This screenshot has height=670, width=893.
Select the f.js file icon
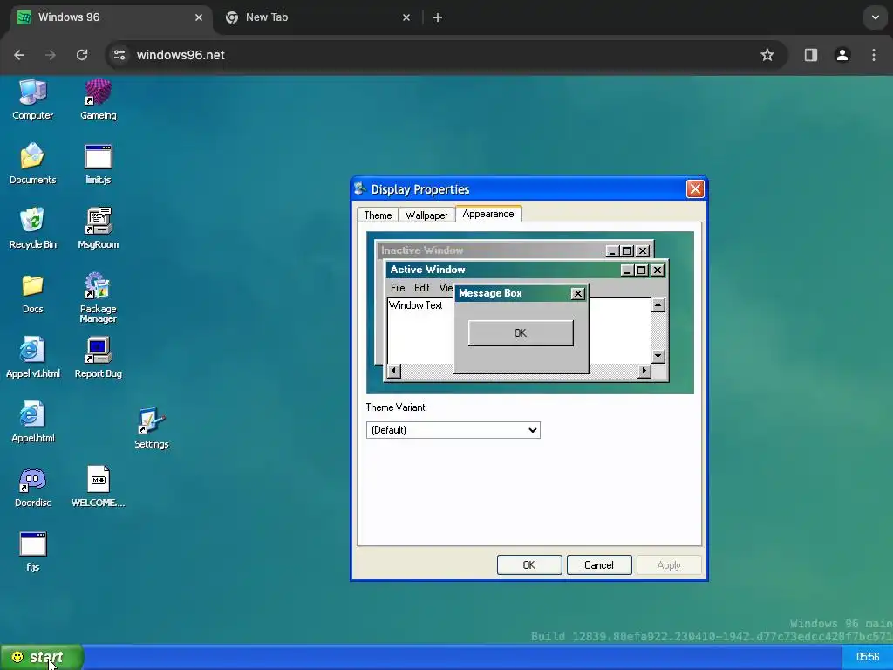(32, 551)
